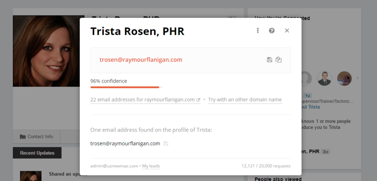Save the found email as lead
377x181 pixels.
coord(269,60)
